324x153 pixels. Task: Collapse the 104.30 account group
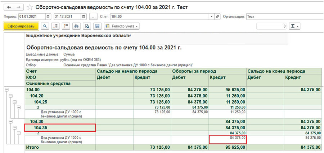(10, 122)
